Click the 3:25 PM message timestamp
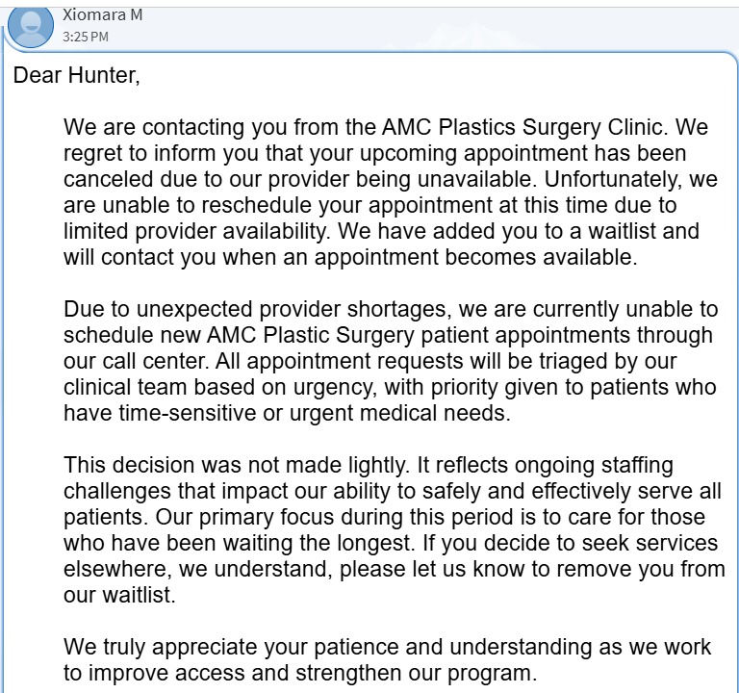Screen dimensions: 739x693 coord(86,37)
